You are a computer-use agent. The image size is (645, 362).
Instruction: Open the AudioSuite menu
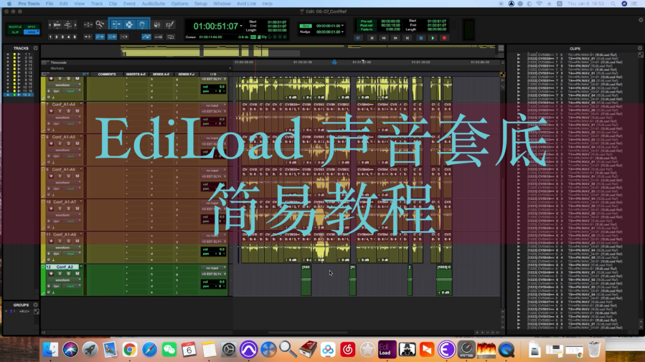pos(153,4)
